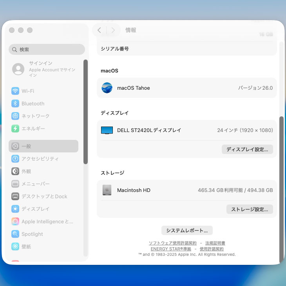The height and width of the screenshot is (286, 286).
Task: Select the ネットワーク globe icon
Action: coord(15,116)
